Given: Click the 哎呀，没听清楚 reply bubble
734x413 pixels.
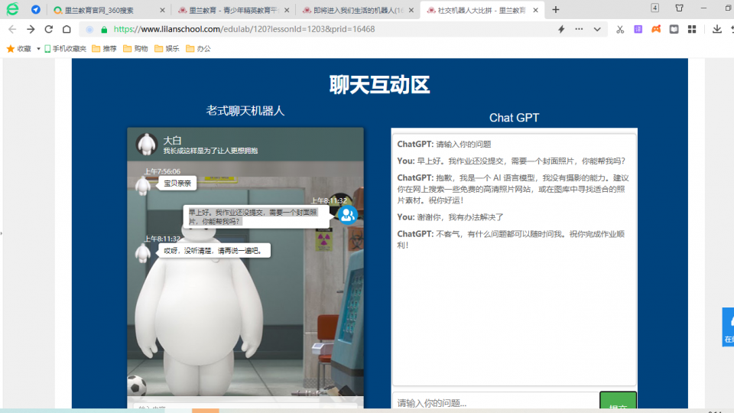Looking at the screenshot, I should coord(214,251).
